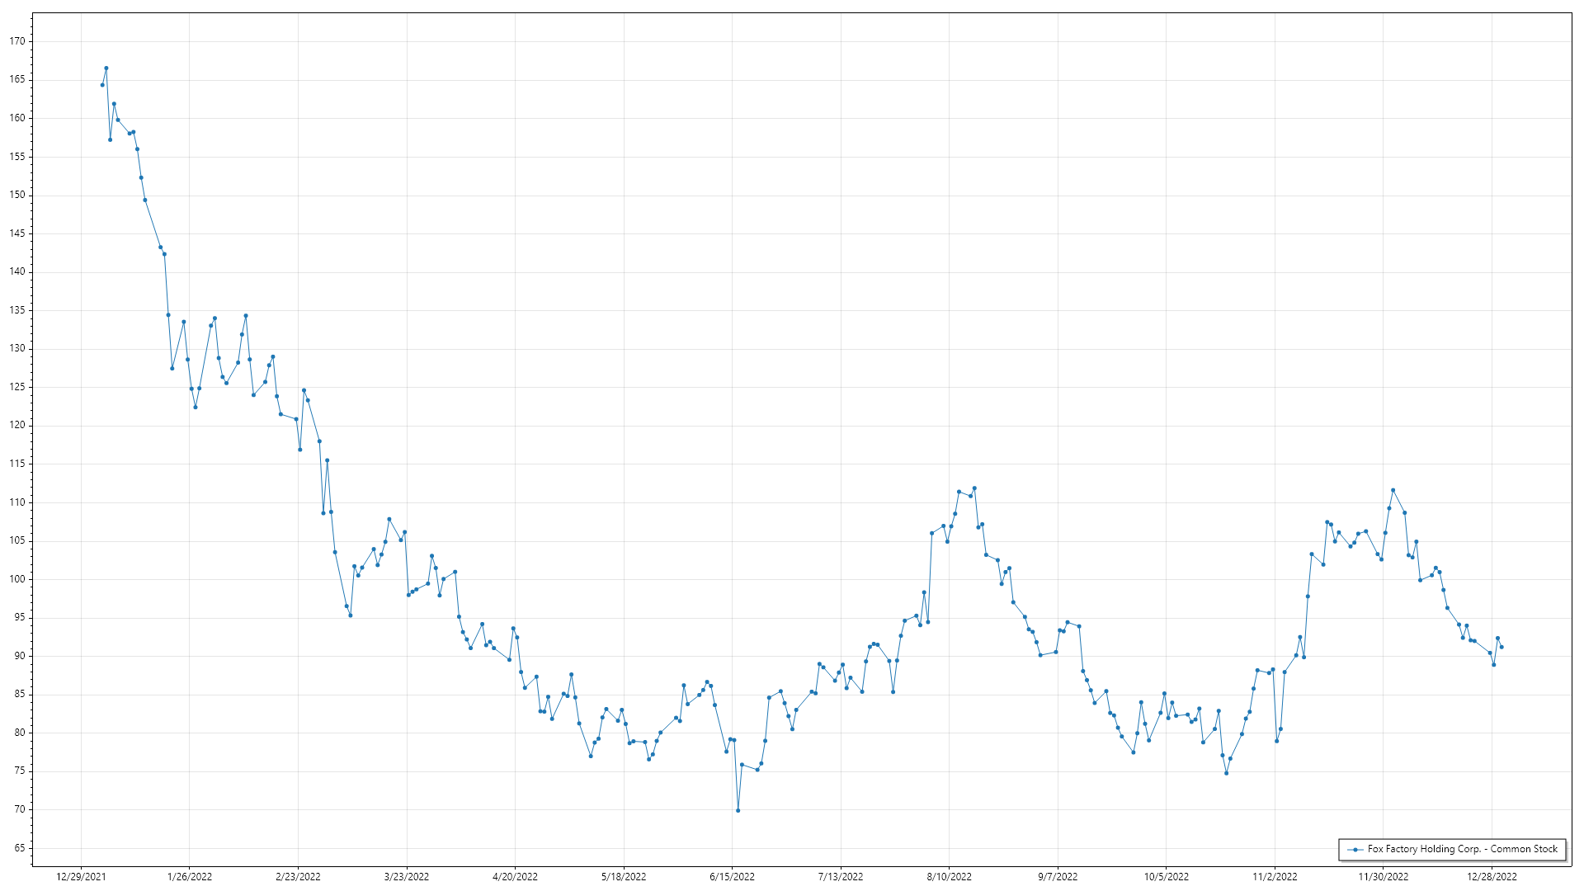The image size is (1584, 891).
Task: Select the 1/26/2022 x-axis date label
Action: [190, 877]
